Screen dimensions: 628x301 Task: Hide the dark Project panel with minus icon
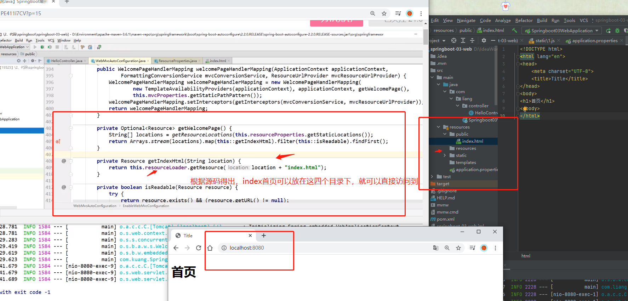click(x=493, y=40)
